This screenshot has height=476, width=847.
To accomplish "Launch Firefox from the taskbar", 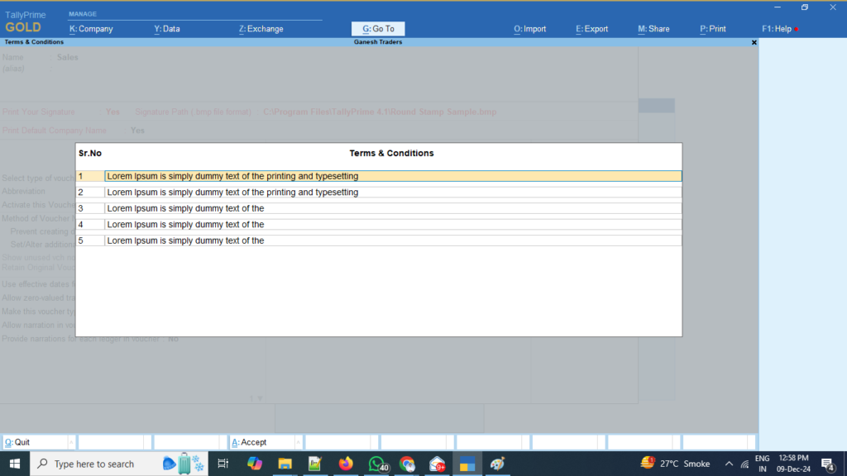I will coord(346,464).
